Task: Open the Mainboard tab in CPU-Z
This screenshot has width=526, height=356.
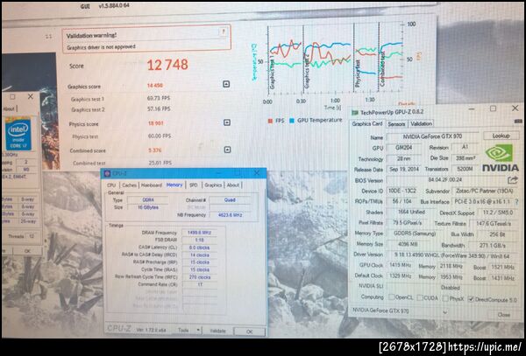Action: click(x=152, y=185)
